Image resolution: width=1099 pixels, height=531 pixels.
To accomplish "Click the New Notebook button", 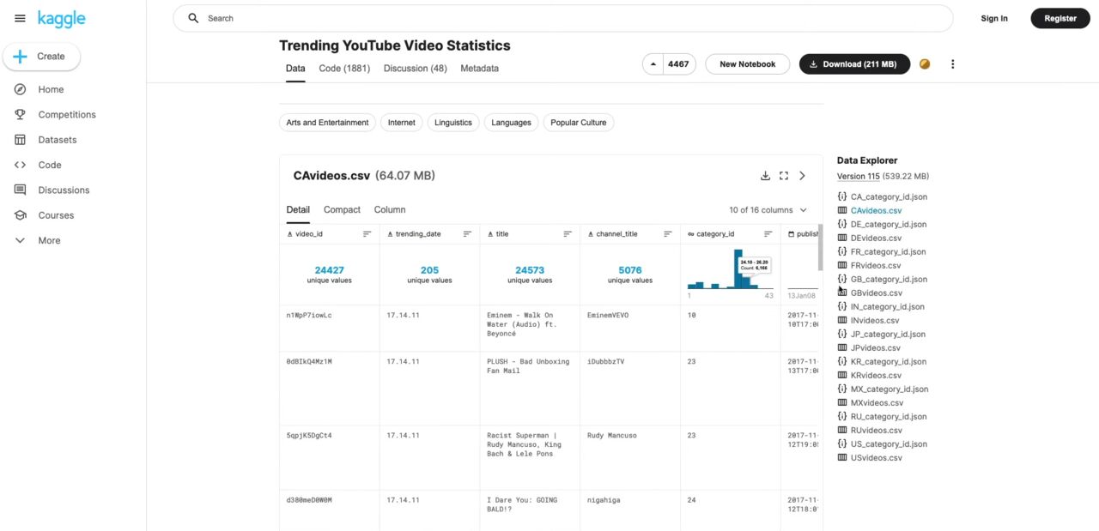I will click(x=748, y=64).
